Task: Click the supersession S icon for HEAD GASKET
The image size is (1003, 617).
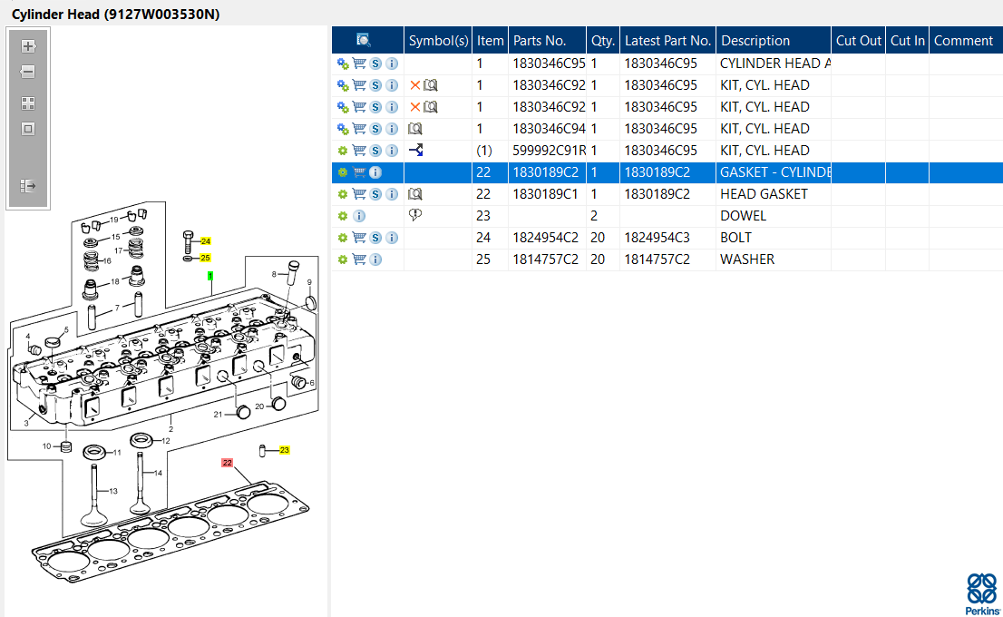Action: tap(375, 194)
